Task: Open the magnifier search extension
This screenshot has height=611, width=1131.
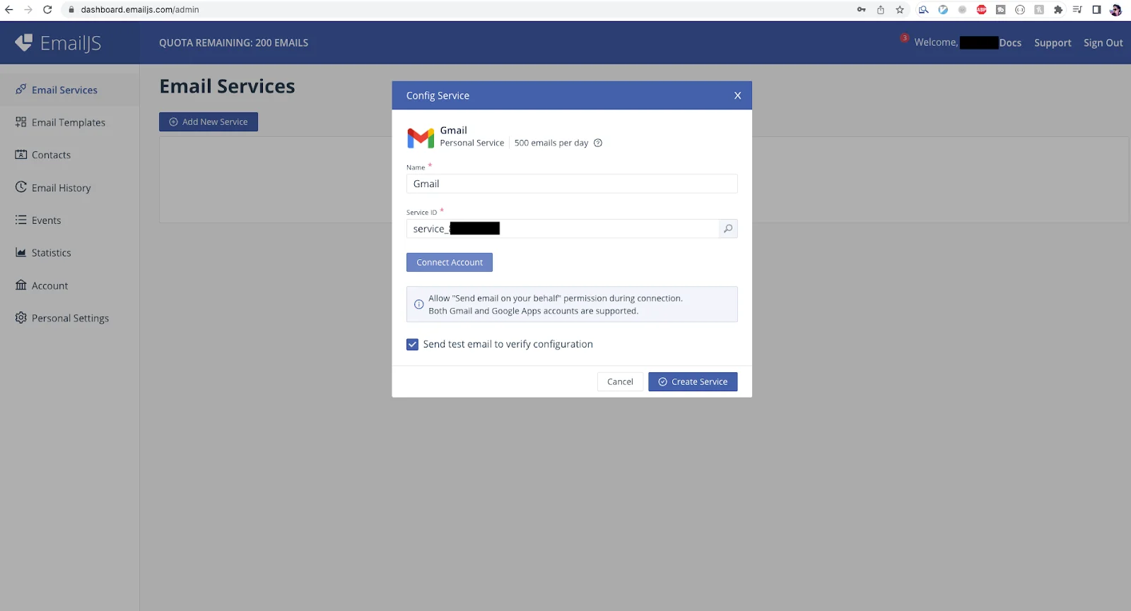Action: (x=923, y=10)
